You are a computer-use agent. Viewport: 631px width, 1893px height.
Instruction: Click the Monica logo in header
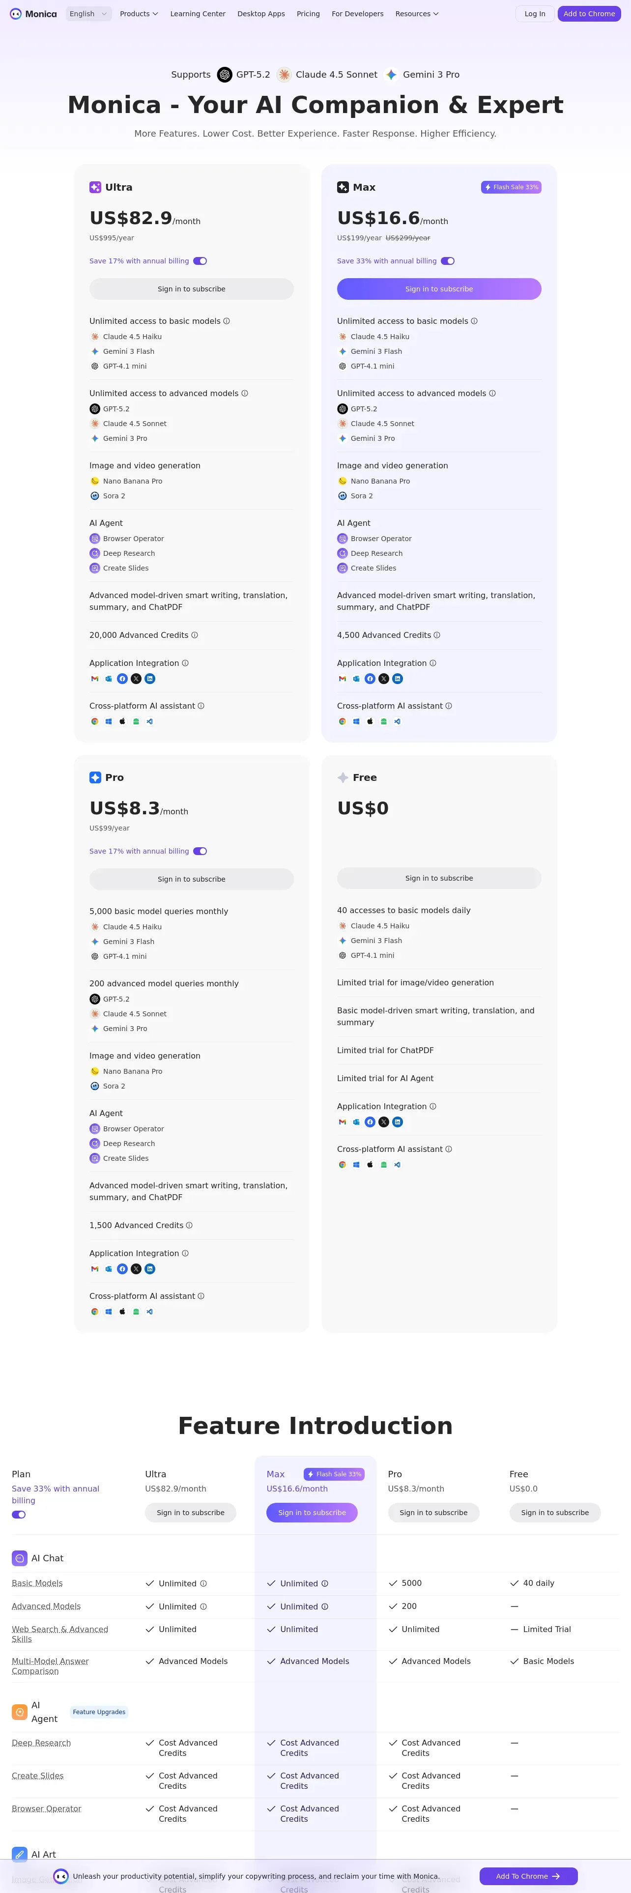point(33,14)
